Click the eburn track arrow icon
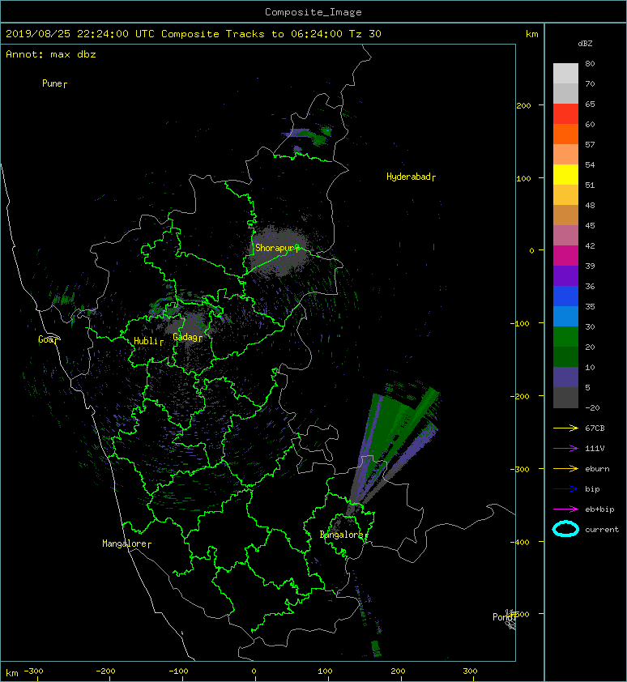This screenshot has height=682, width=627. pyautogui.click(x=565, y=469)
